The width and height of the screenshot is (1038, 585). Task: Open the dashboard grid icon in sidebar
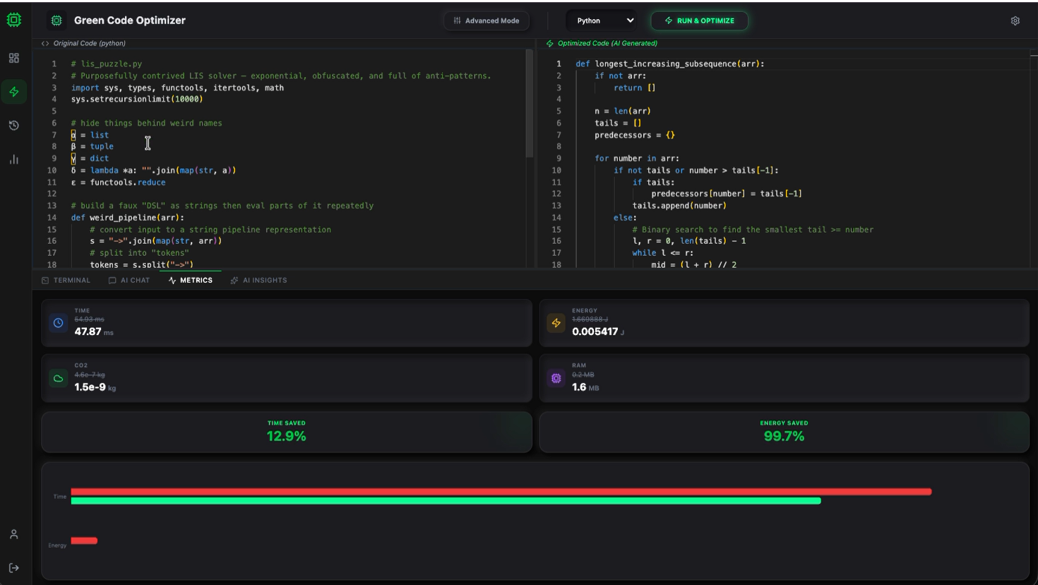click(13, 58)
